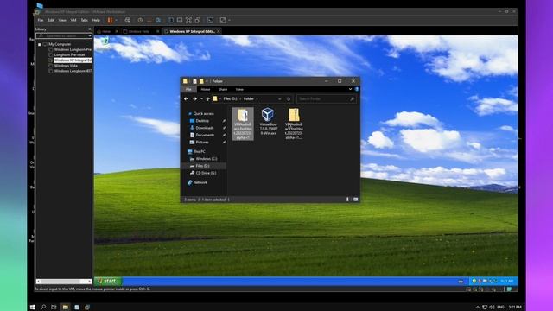The width and height of the screenshot is (553, 311).
Task: Open the VM menu
Action: 73,21
